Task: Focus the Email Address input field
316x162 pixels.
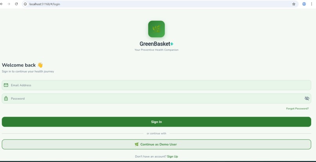Action: coord(156,85)
